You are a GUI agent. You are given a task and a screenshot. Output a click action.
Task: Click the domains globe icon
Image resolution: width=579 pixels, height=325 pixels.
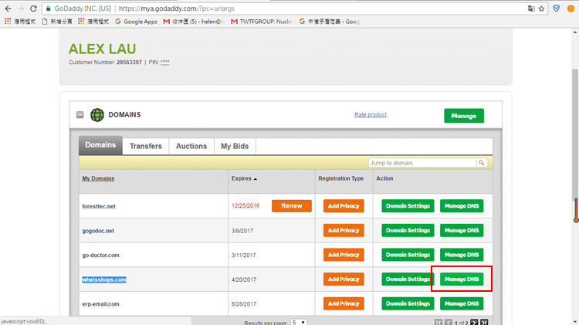[x=97, y=115]
